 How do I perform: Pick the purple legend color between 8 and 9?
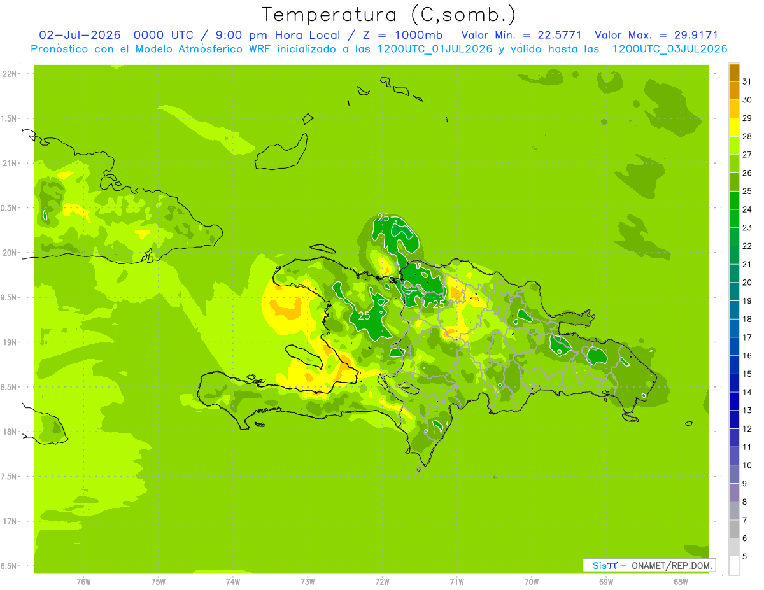pos(734,493)
